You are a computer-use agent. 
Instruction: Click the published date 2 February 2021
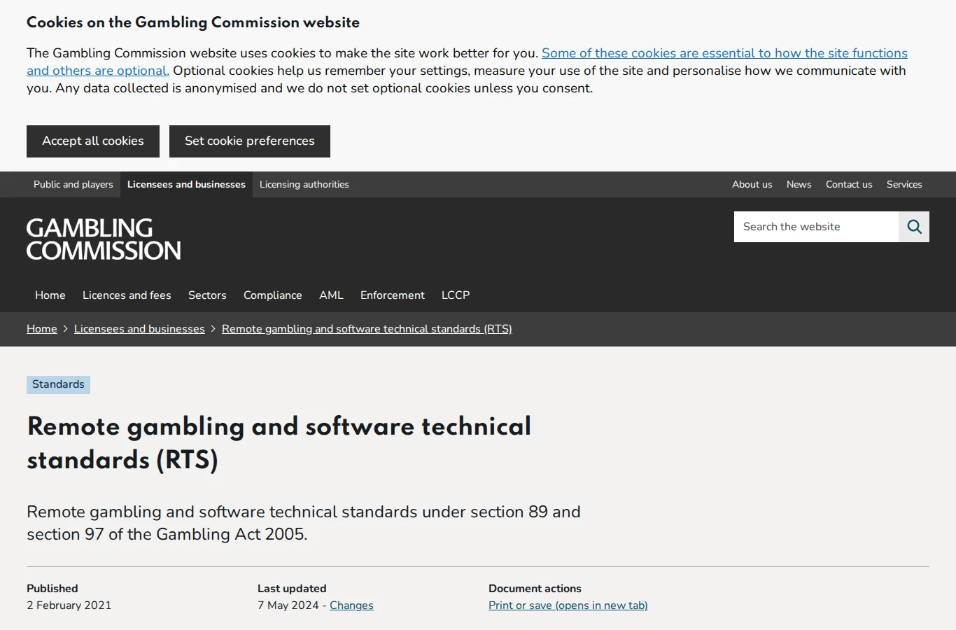click(69, 605)
